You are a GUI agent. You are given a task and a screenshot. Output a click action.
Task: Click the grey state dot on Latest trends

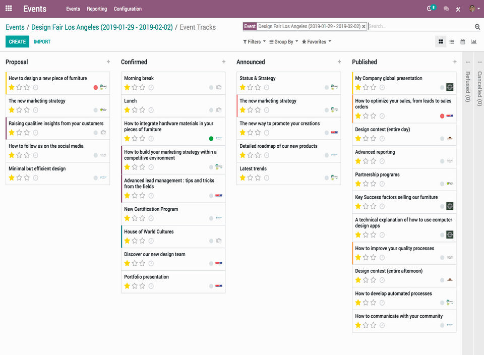point(327,178)
